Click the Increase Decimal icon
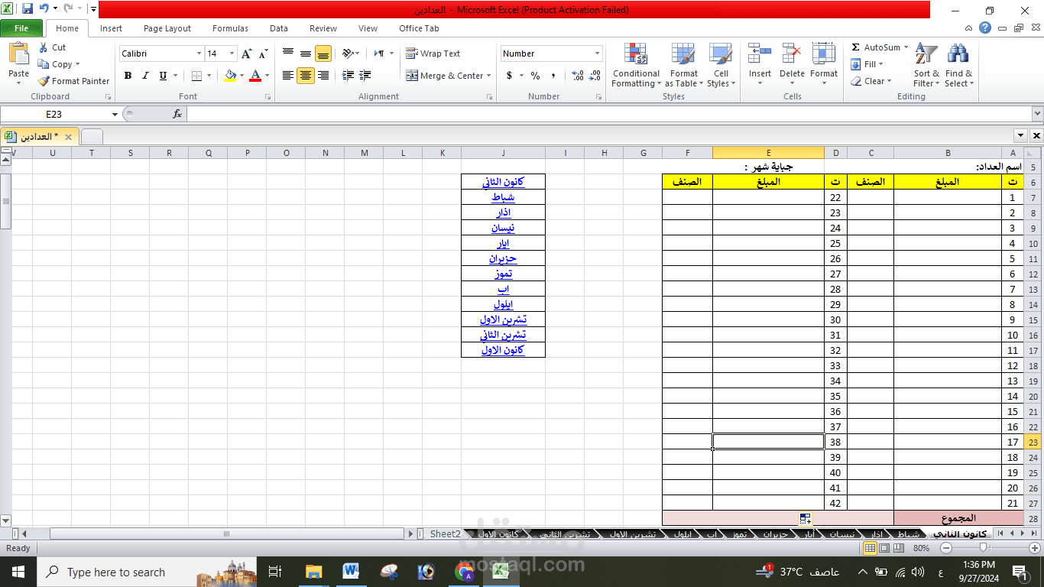 pyautogui.click(x=578, y=76)
